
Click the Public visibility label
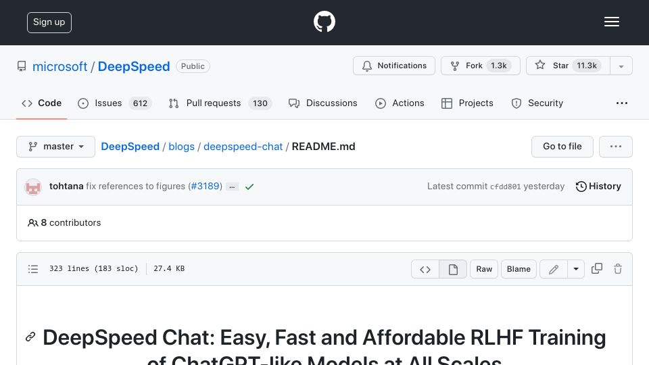[193, 66]
